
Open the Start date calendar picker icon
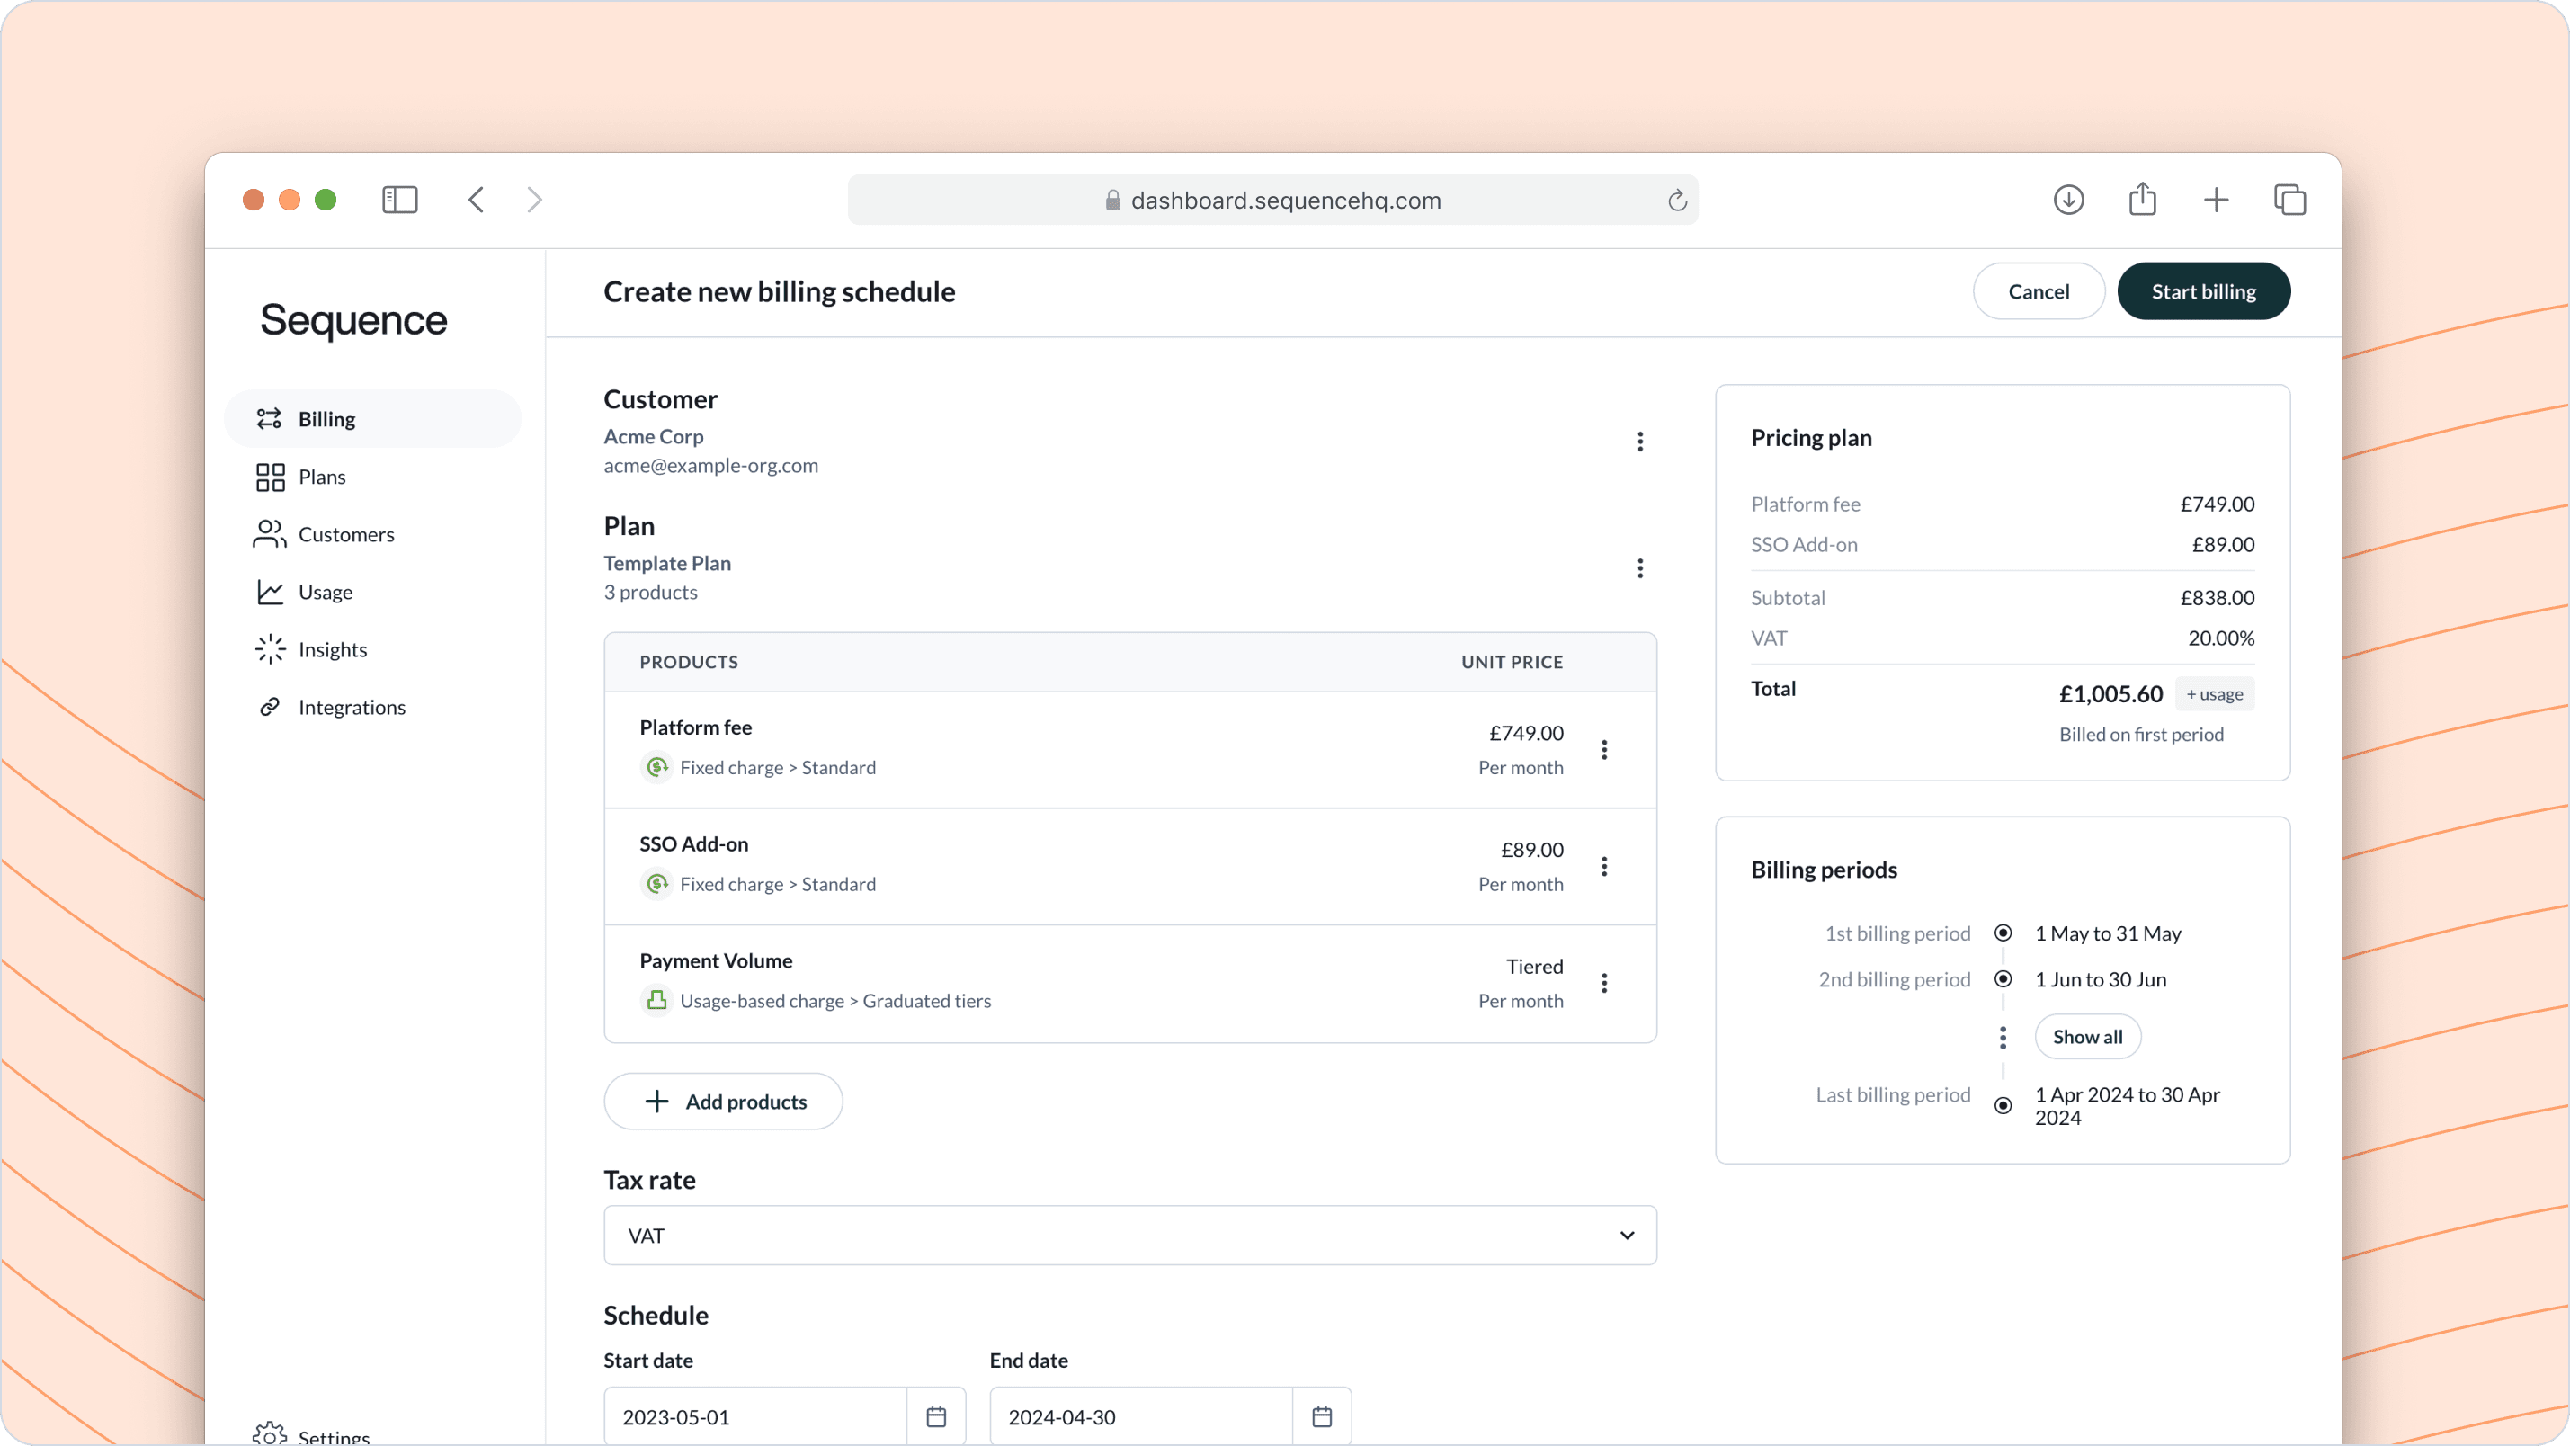point(936,1416)
